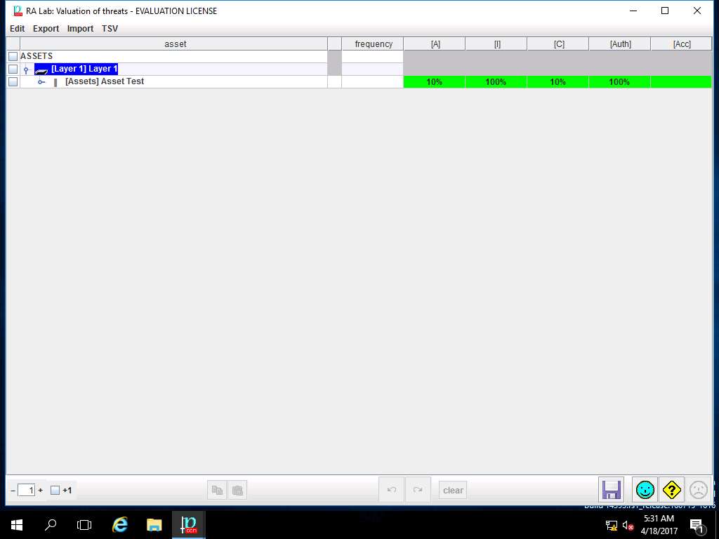Click the volume tray icon

(x=628, y=525)
